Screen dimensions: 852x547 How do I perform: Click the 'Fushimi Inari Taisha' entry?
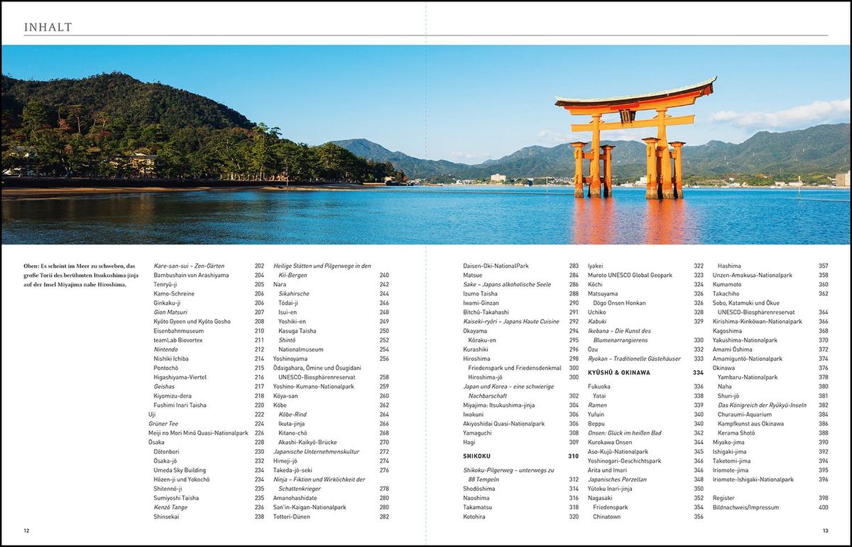180,405
